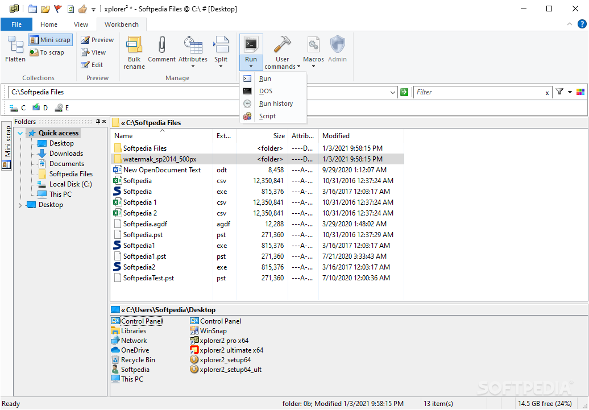589x410 pixels.
Task: Choose Script from the Run menu
Action: (x=273, y=116)
